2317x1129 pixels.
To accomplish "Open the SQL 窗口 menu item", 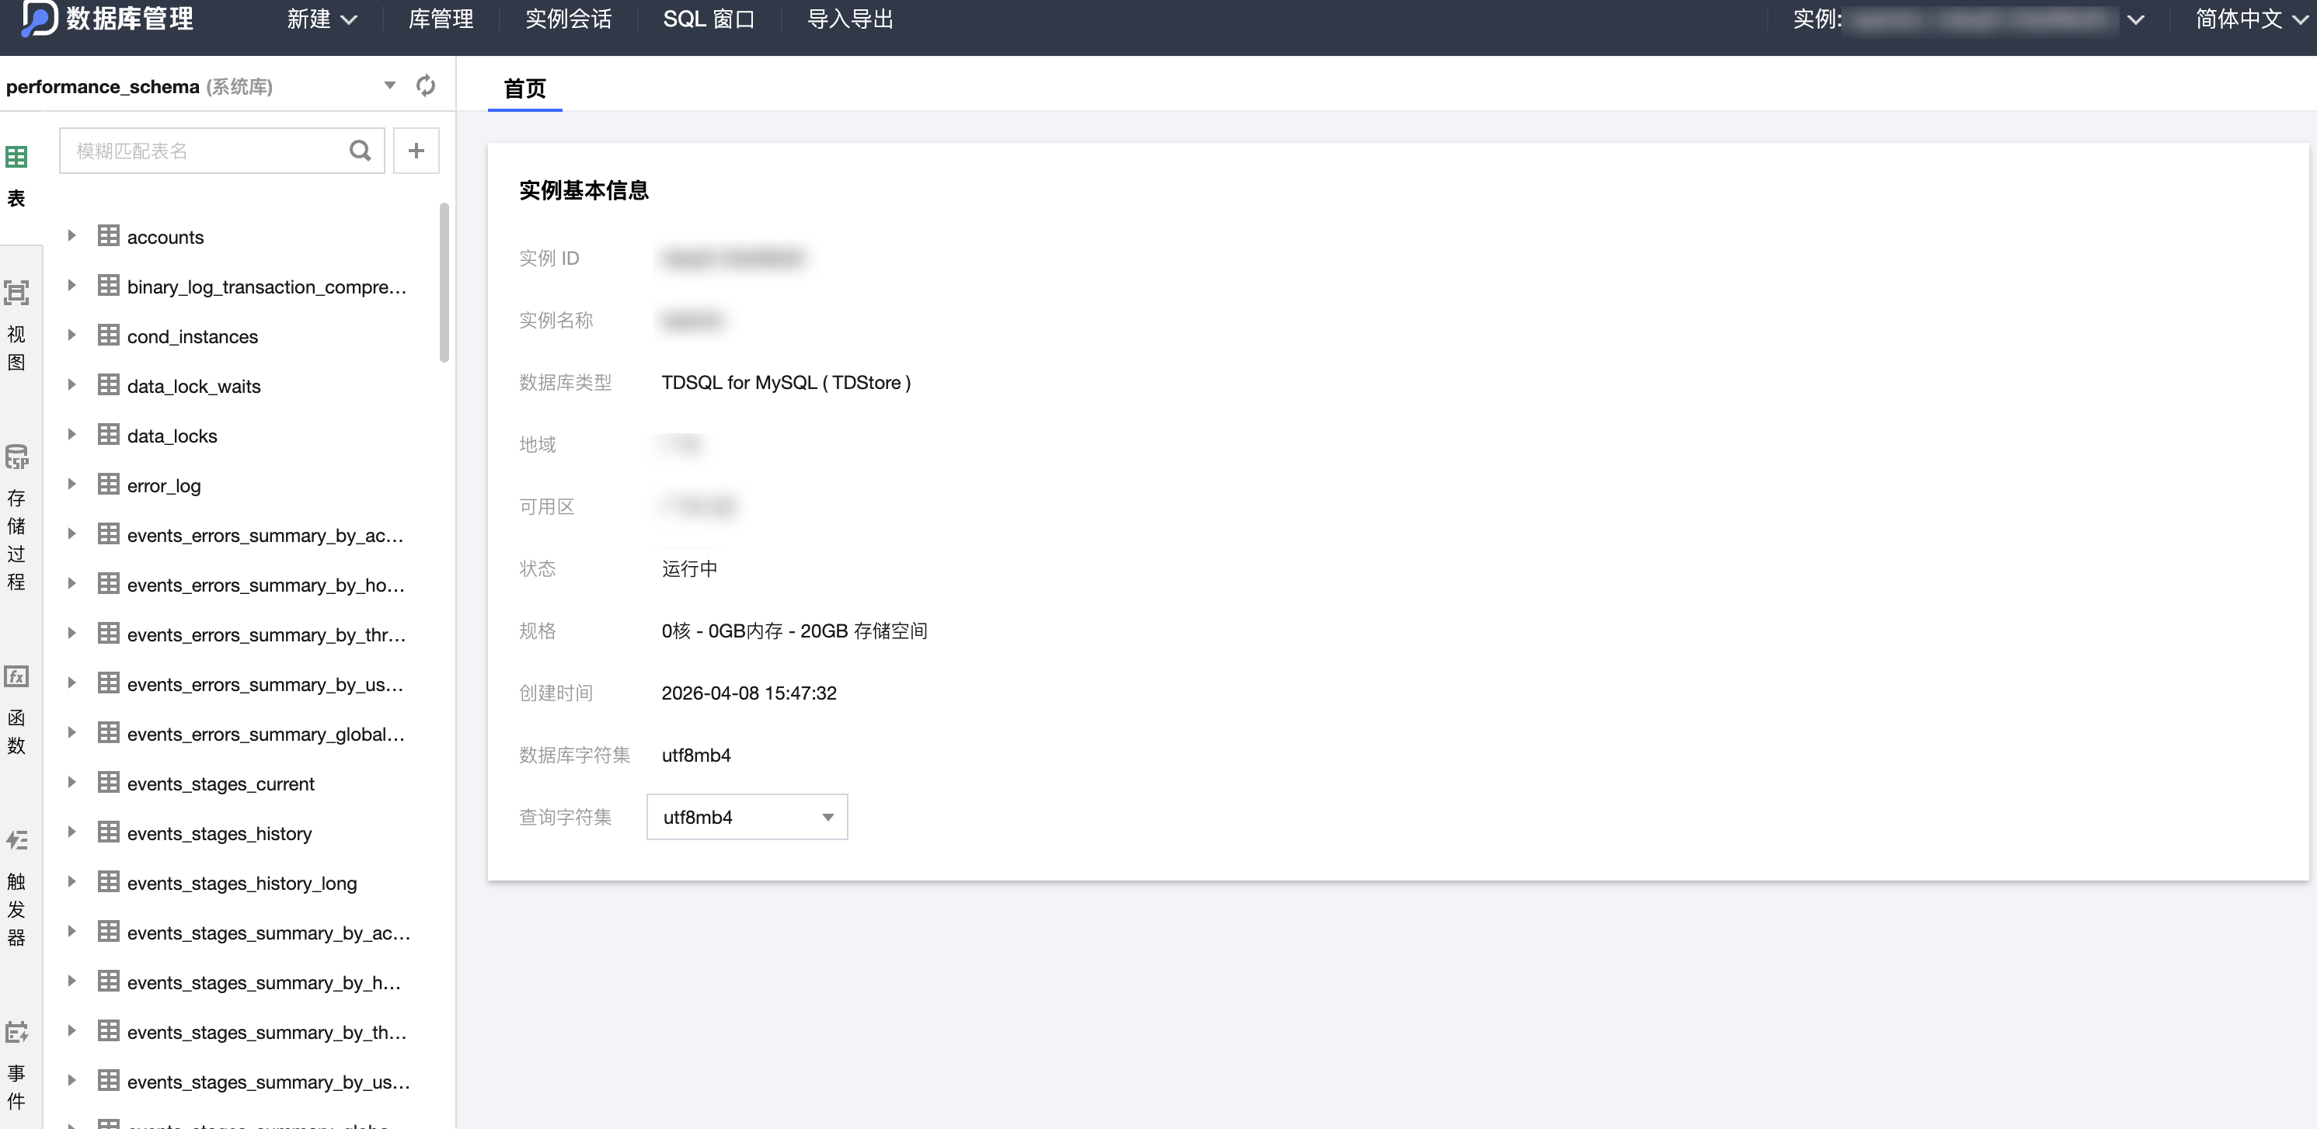I will (709, 19).
